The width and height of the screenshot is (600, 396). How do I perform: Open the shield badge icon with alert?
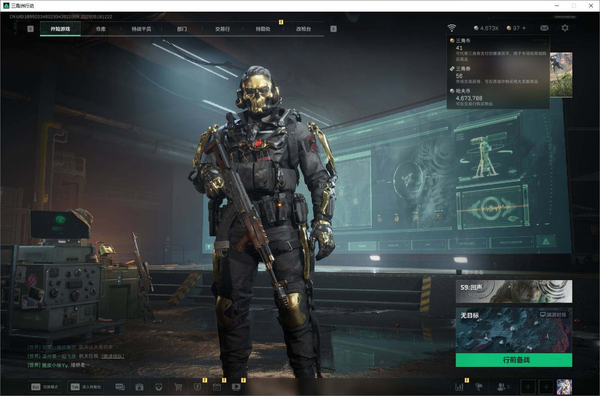pyautogui.click(x=197, y=387)
